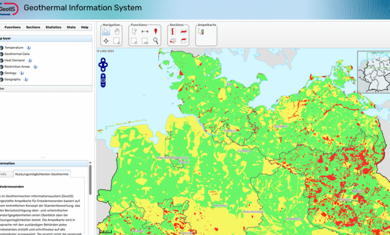390x235 pixels.
Task: Select the 3D block top-slice section icon
Action: pos(184,41)
